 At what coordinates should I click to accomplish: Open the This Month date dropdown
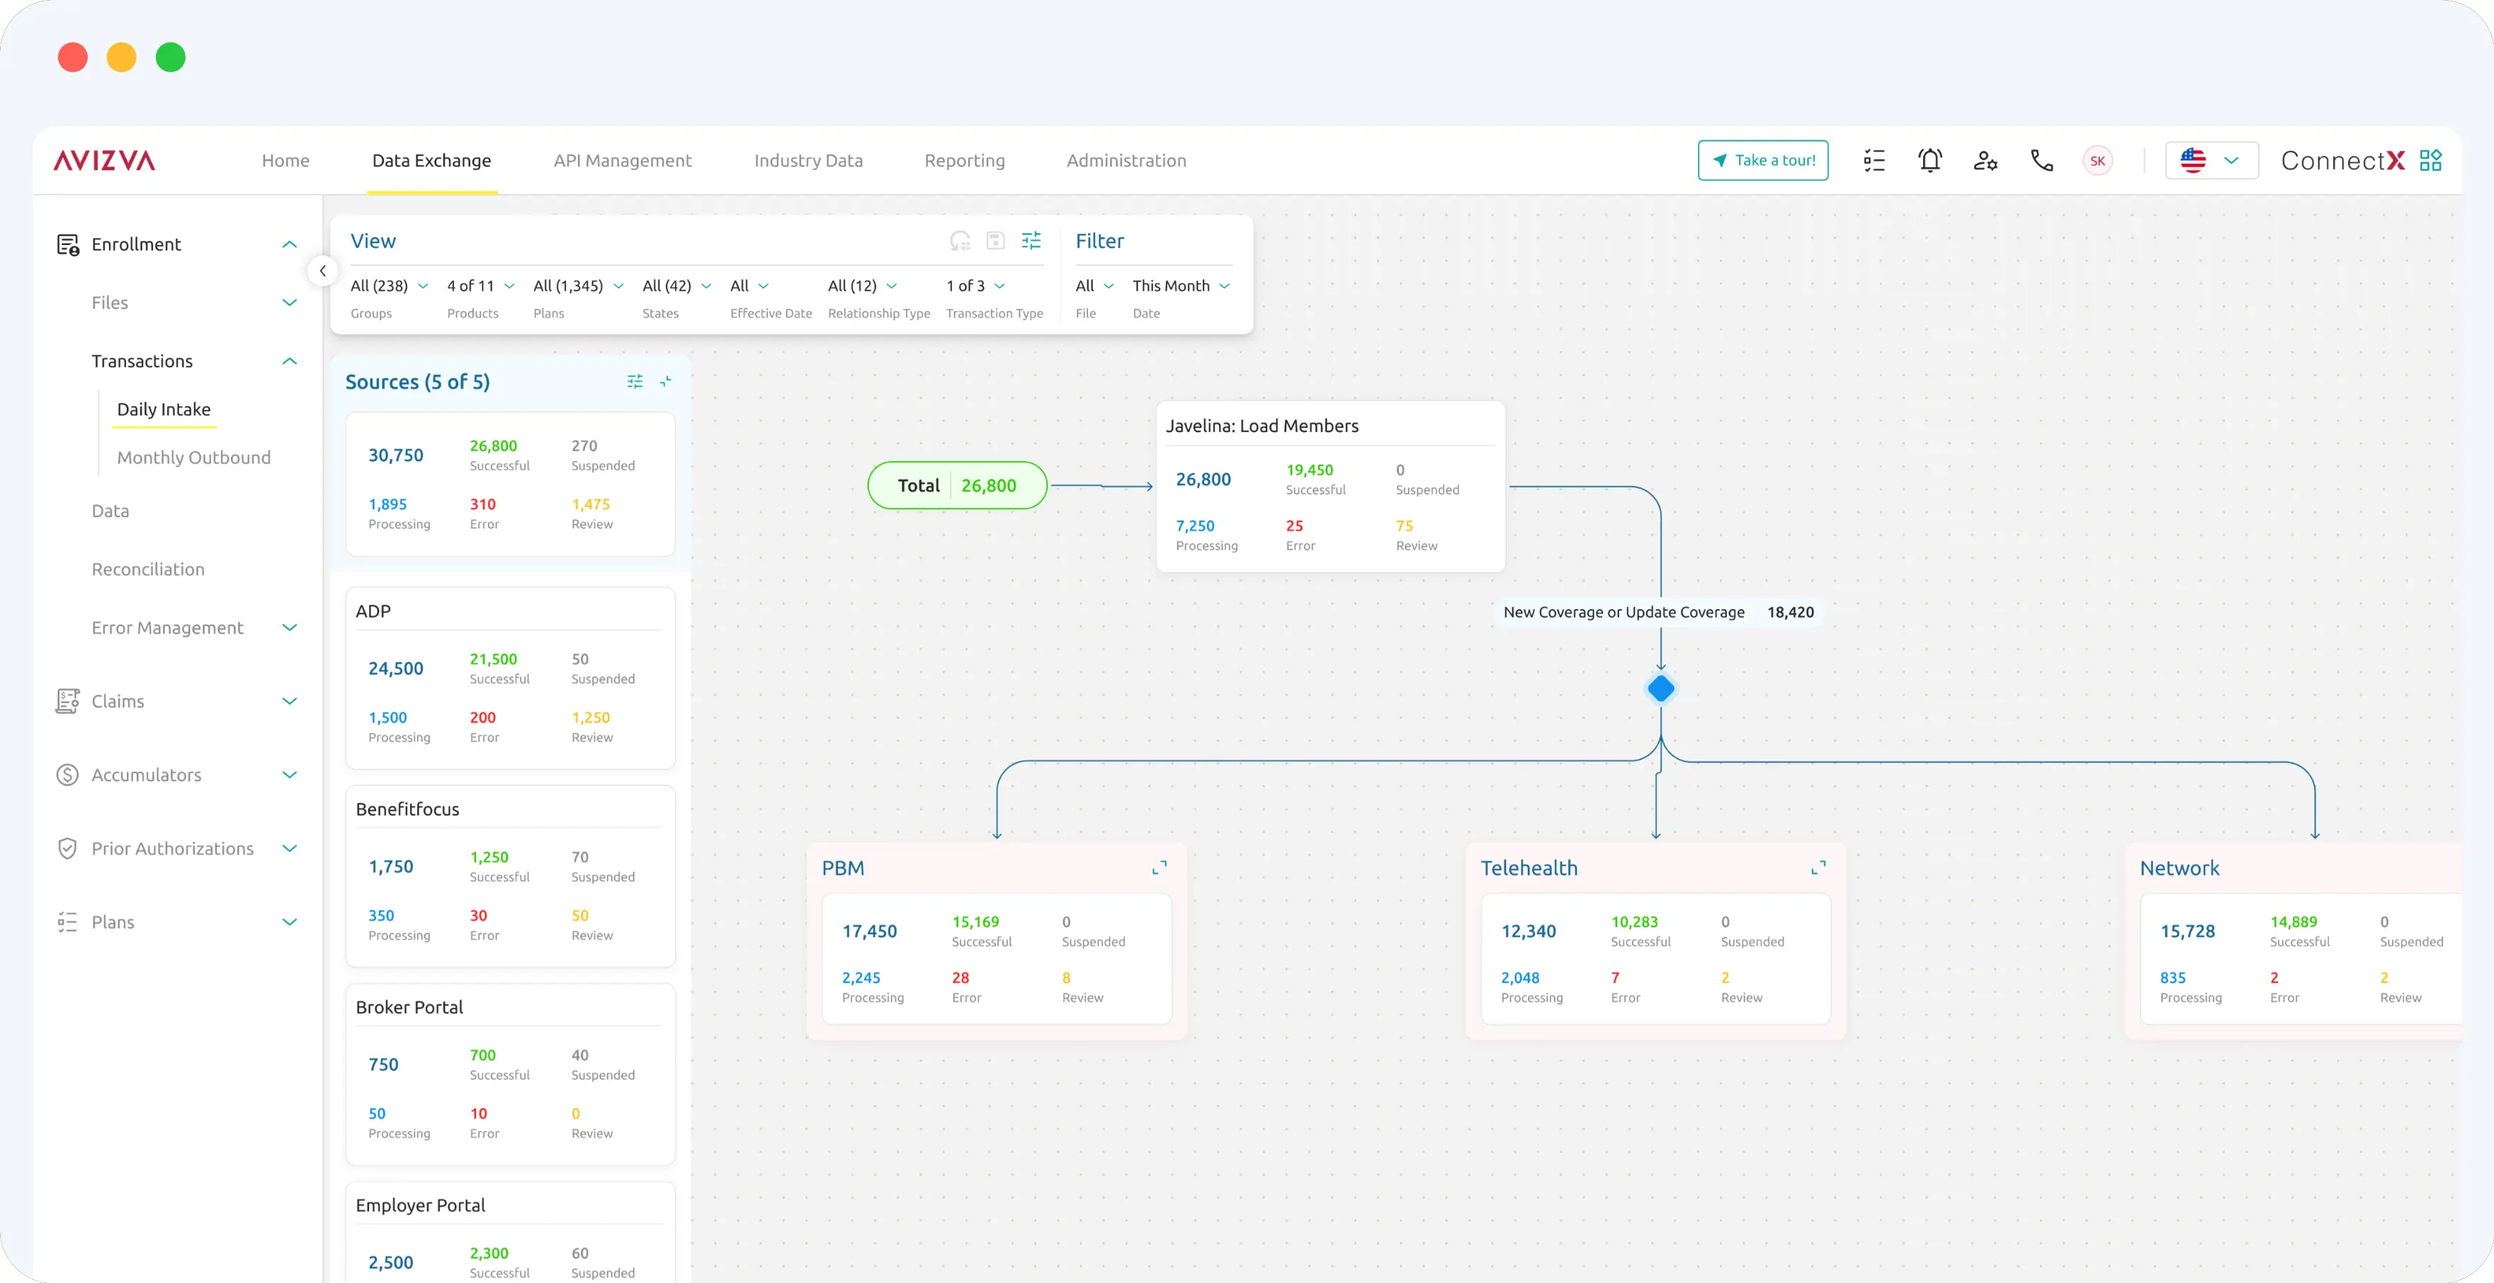[x=1180, y=286]
